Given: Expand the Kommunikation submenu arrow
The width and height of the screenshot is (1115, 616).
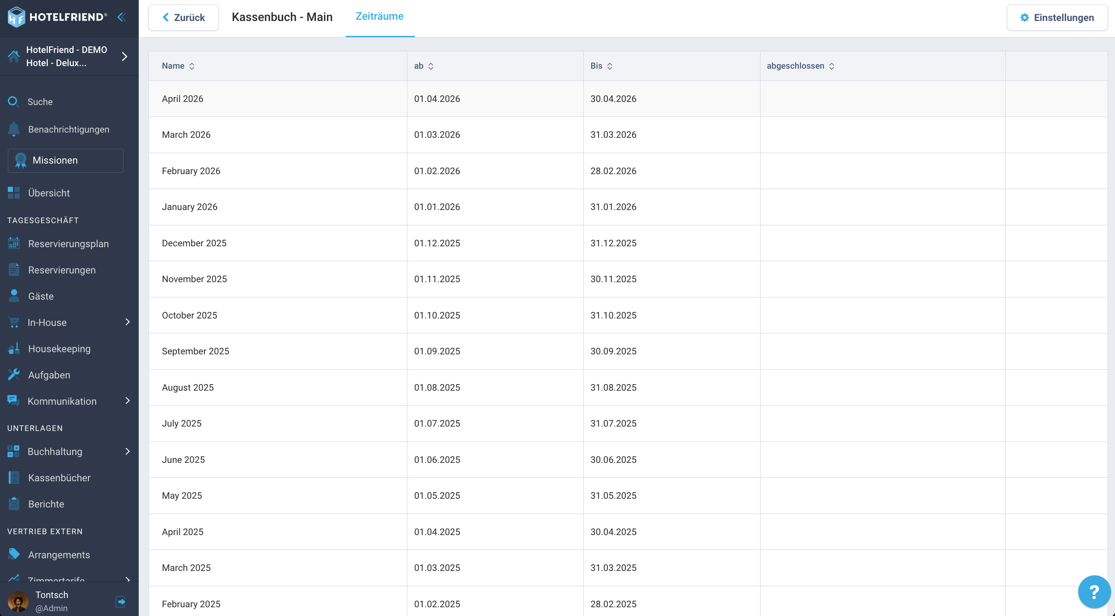Looking at the screenshot, I should point(128,401).
